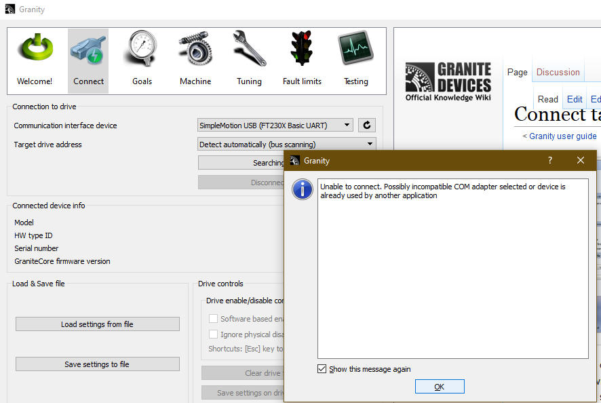This screenshot has width=601, height=403.
Task: Toggle the Software based enable checkbox
Action: pyautogui.click(x=213, y=319)
